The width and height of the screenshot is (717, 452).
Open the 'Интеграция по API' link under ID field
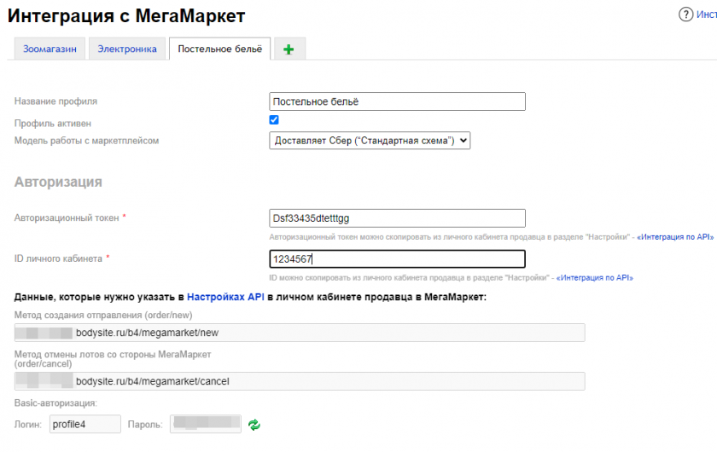point(594,277)
